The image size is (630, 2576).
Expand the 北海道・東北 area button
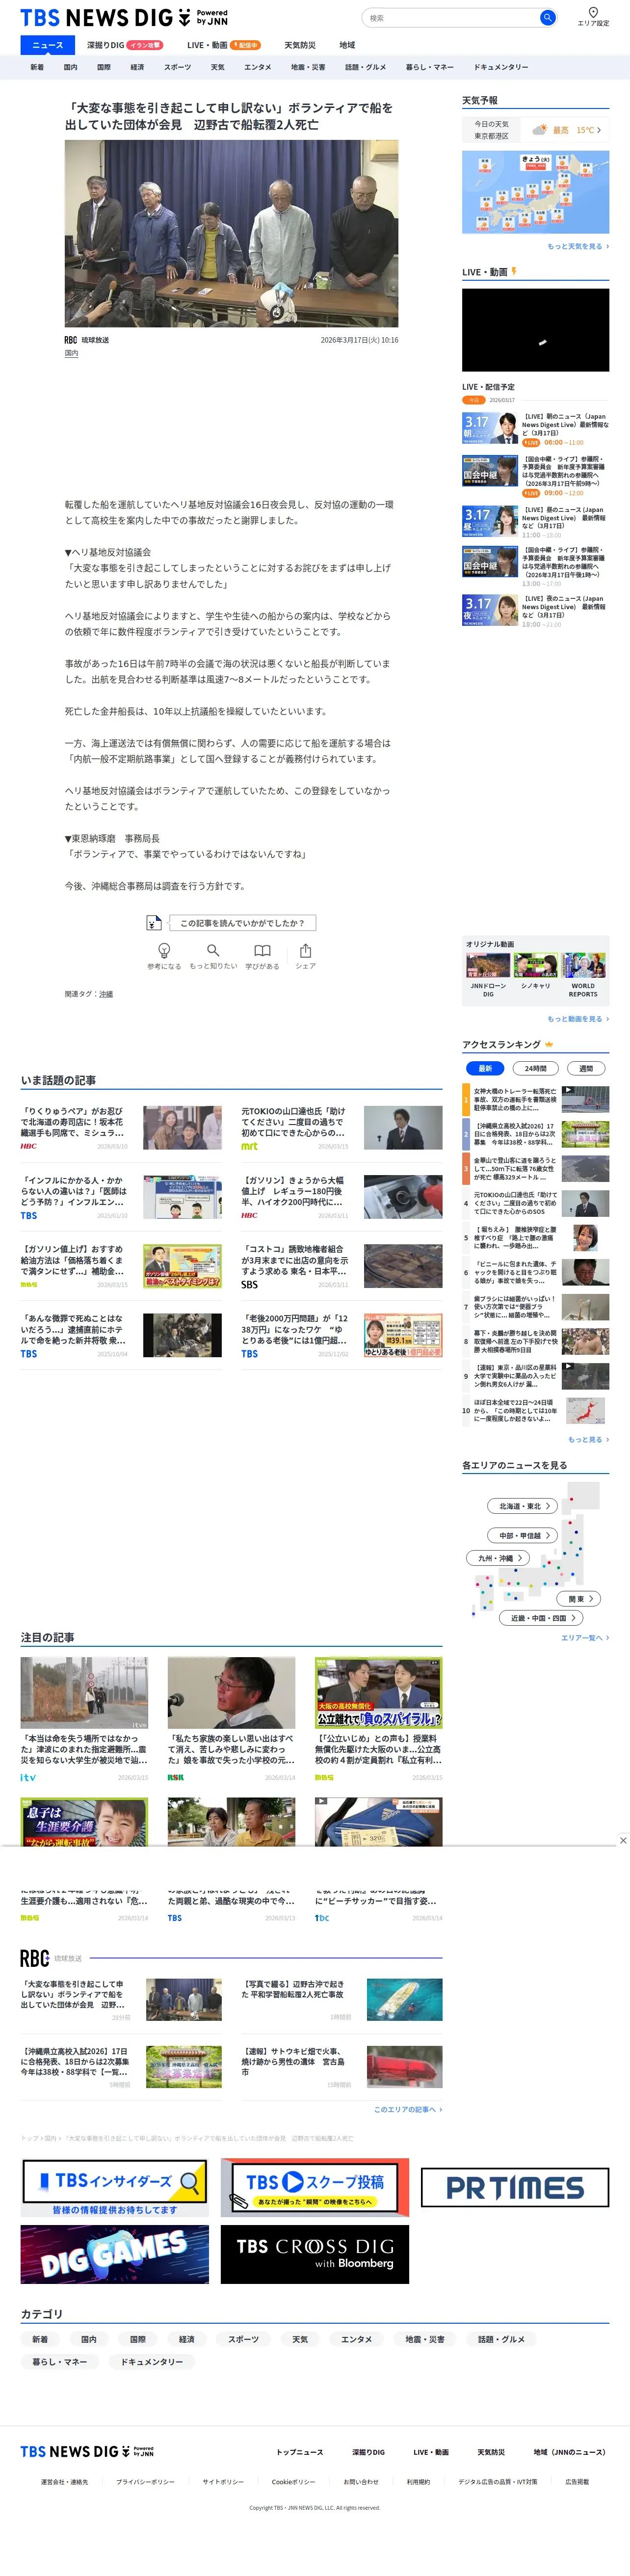tap(523, 1506)
